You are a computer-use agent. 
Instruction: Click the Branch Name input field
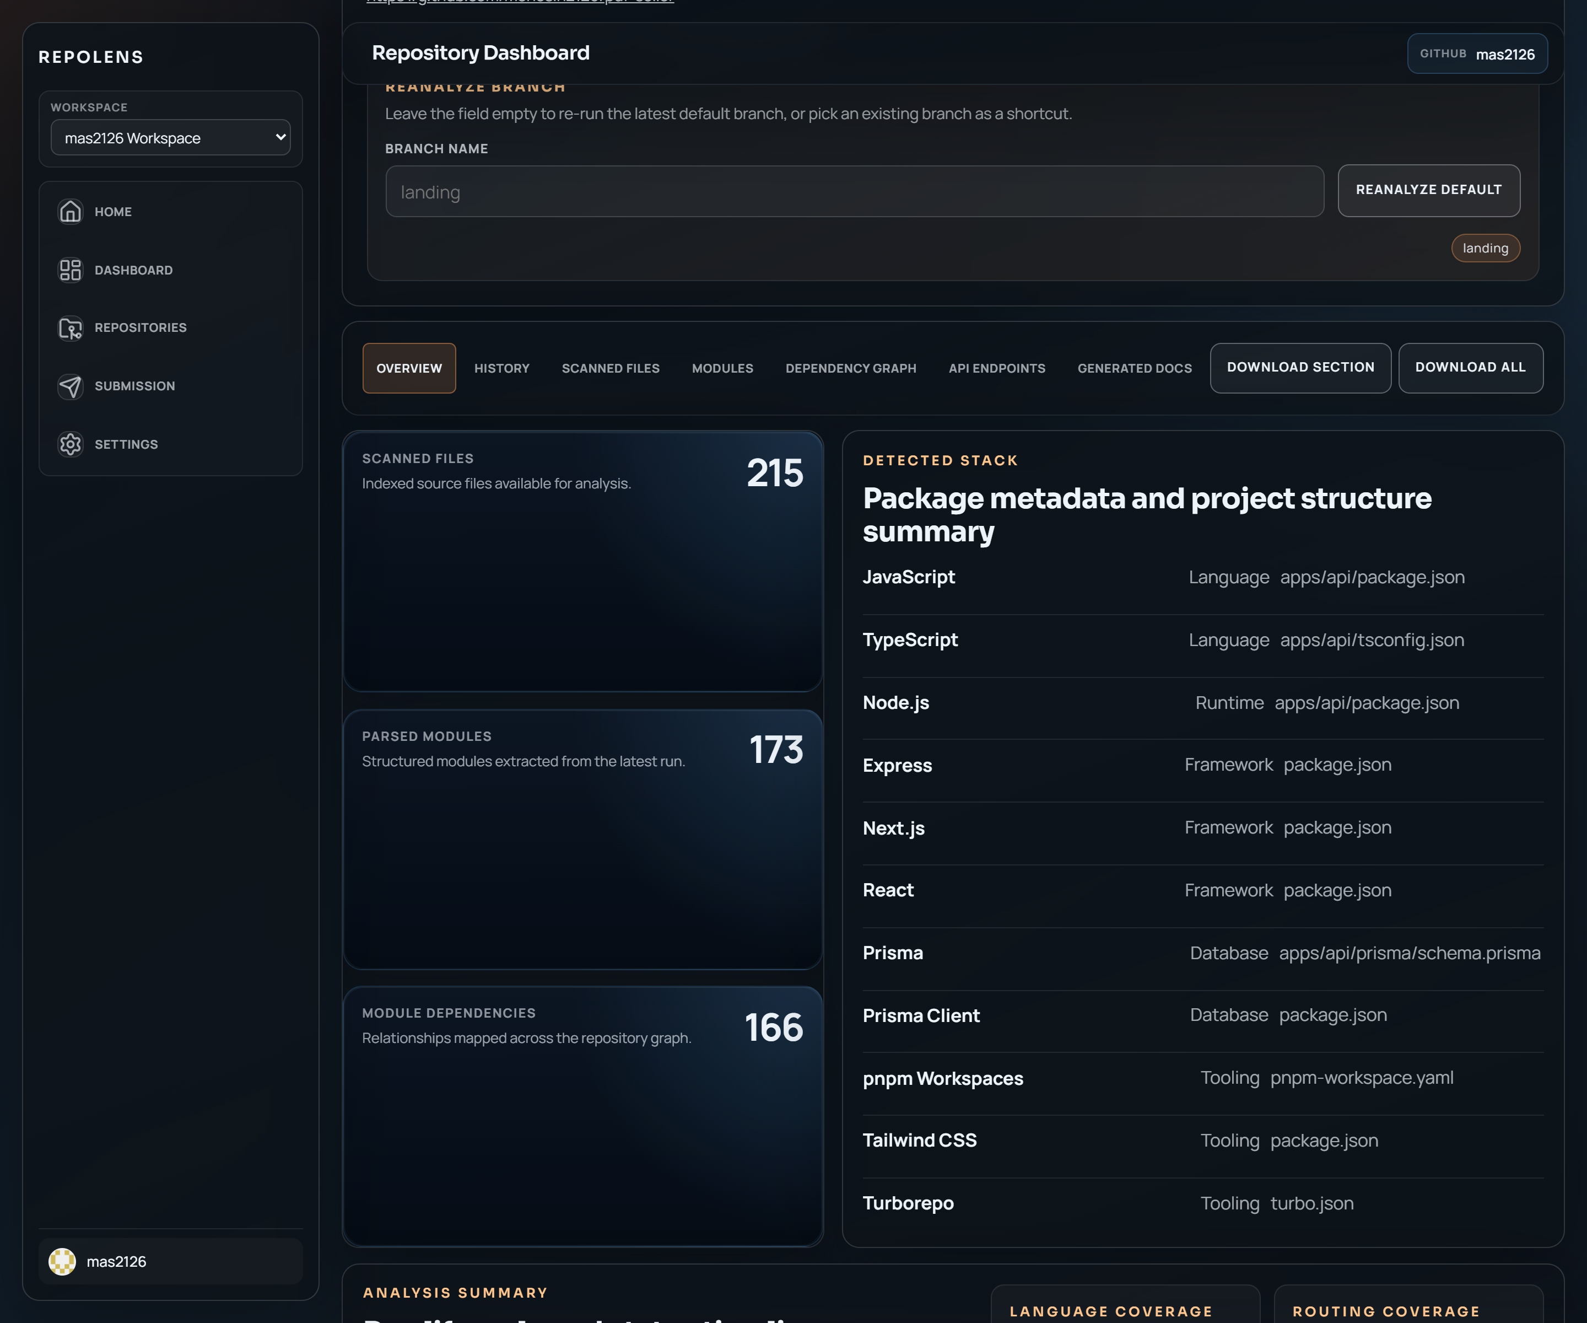pyautogui.click(x=854, y=192)
